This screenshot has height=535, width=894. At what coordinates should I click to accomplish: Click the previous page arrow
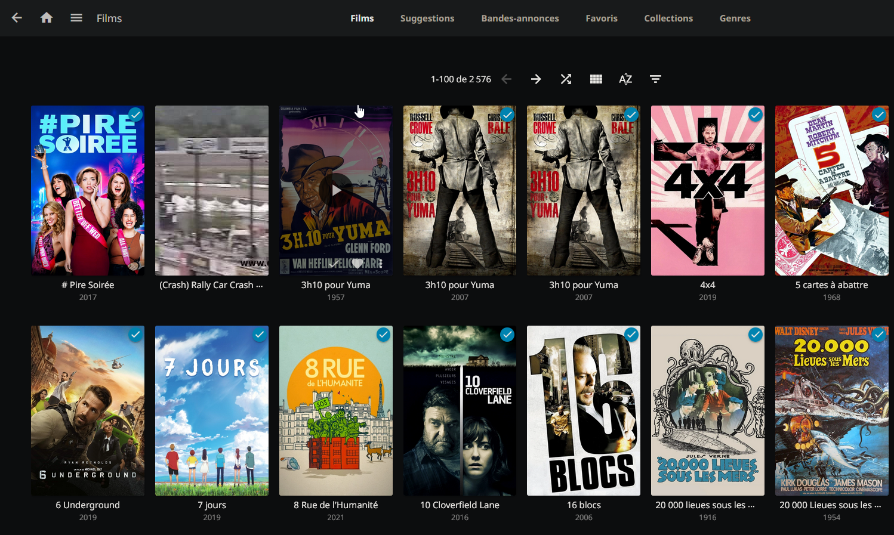[506, 79]
